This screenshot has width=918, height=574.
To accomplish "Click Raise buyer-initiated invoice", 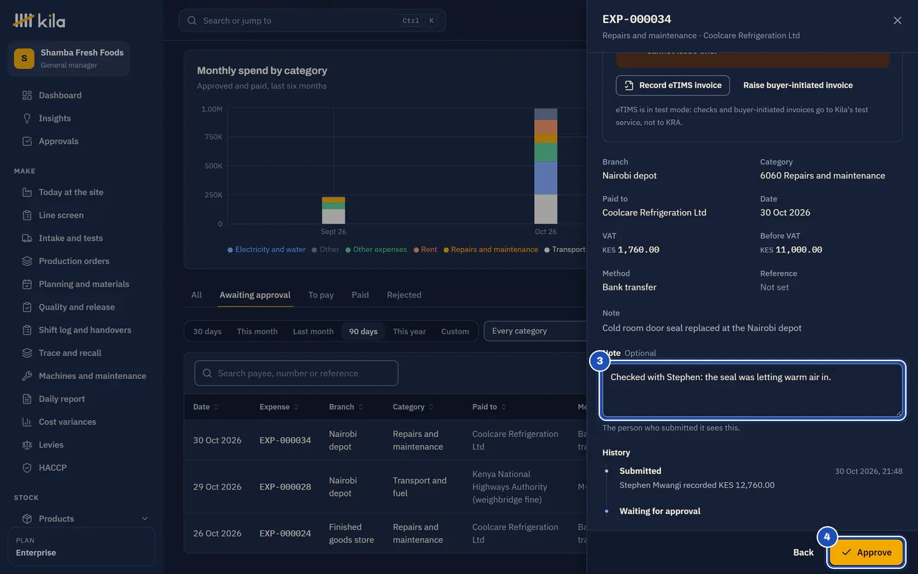I will [x=798, y=85].
